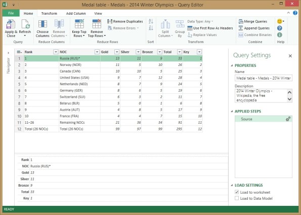The height and width of the screenshot is (215, 301).
Task: Open help from top-right question mark
Action: (295, 13)
